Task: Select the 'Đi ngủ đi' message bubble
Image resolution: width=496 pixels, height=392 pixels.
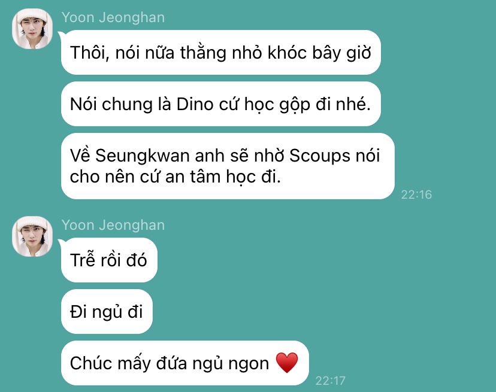Action: (107, 311)
